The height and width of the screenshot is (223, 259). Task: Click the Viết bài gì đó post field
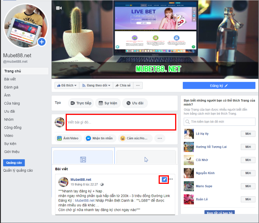tap(121, 122)
